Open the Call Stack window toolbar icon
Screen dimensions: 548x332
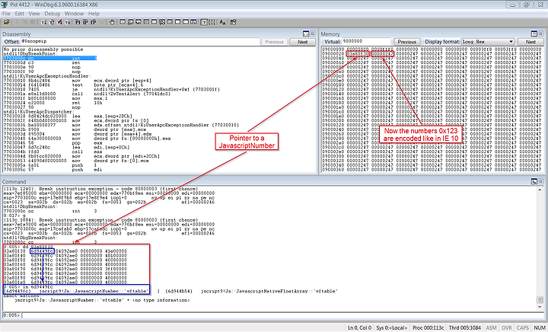pyautogui.click(x=162, y=22)
